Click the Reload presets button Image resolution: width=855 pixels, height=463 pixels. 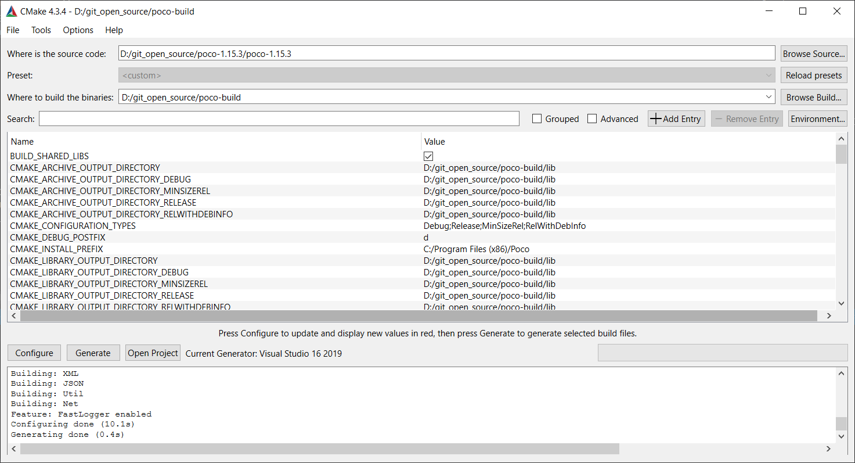tap(814, 76)
